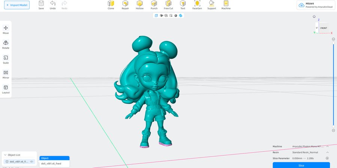Open the solid cube view dropdown
Image resolution: width=337 pixels, height=168 pixels.
(161, 15)
